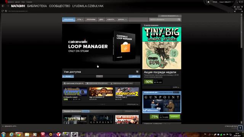This screenshot has height=137, width=244.
Task: Click the Windows Start orb
Action: (3, 134)
